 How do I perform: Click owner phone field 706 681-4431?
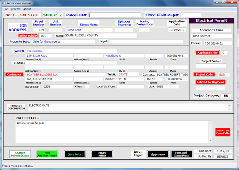click(176, 55)
